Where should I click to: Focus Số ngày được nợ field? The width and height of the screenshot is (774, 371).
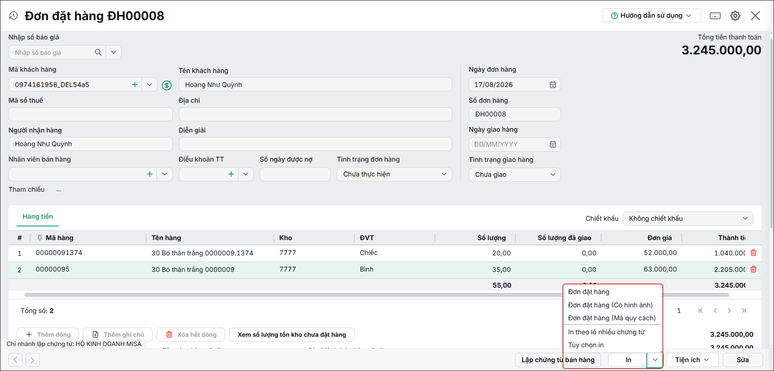tap(295, 174)
